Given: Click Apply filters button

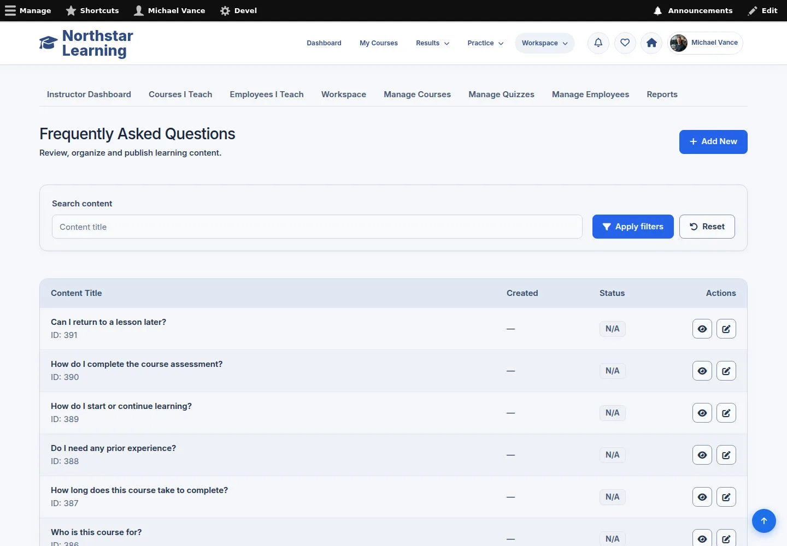Looking at the screenshot, I should [x=633, y=227].
